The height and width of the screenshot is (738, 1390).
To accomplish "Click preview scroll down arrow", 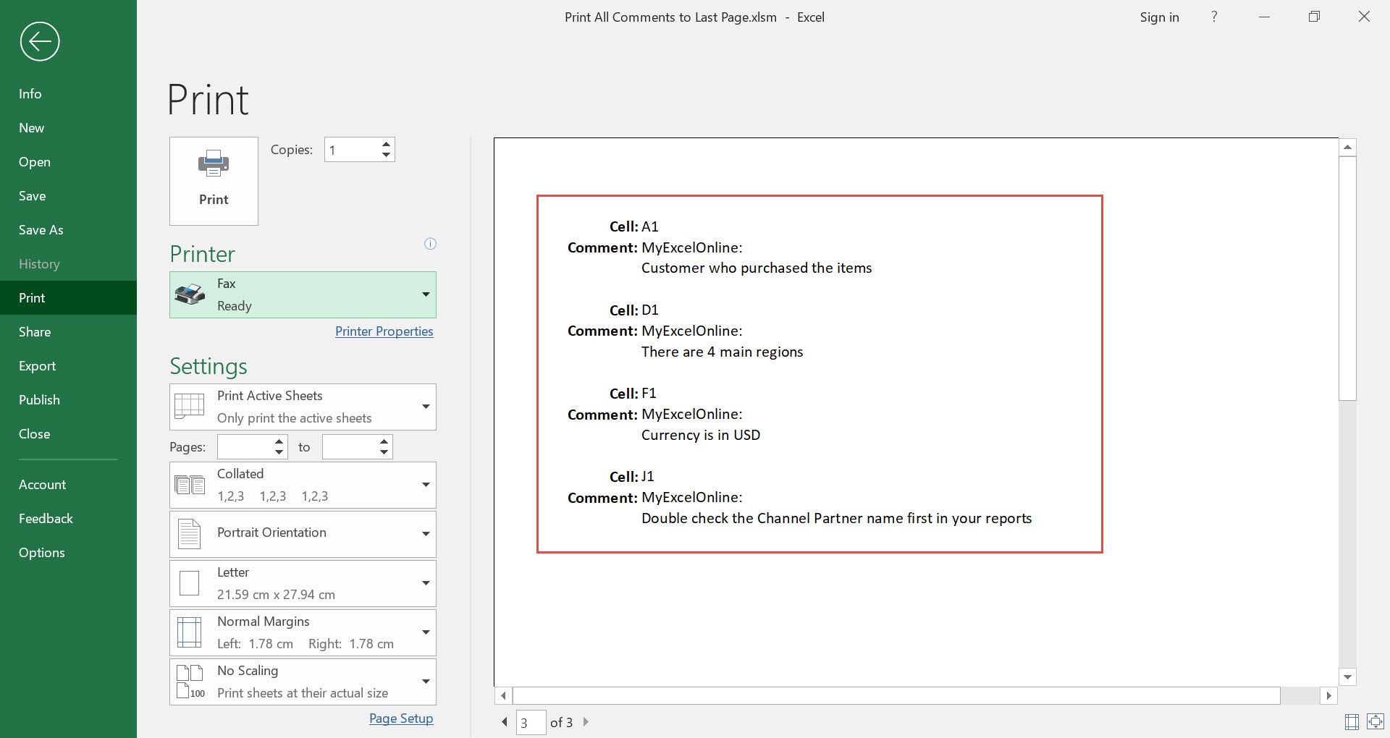I will (1347, 677).
